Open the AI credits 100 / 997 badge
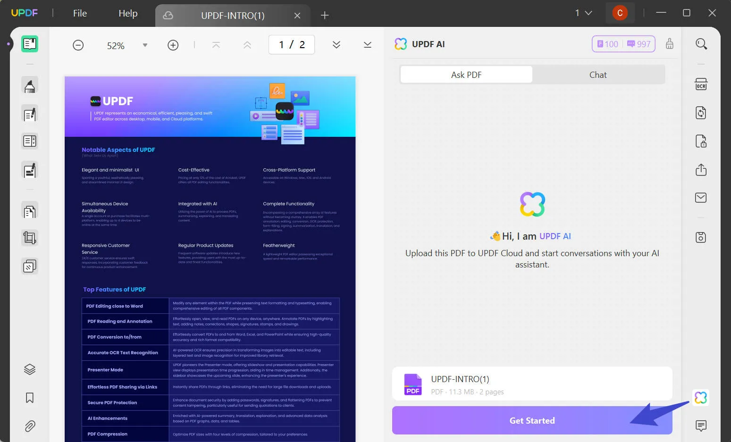This screenshot has width=731, height=442. click(624, 44)
